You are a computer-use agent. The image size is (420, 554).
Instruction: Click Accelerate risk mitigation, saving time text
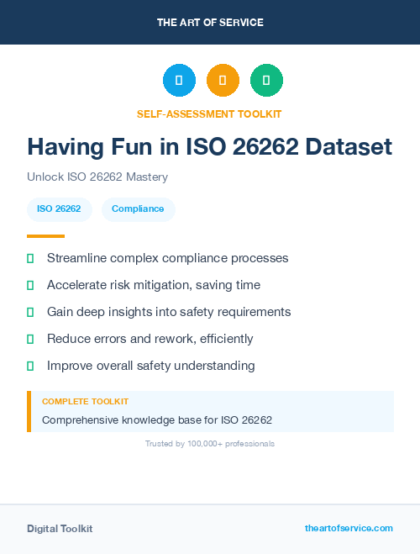[154, 285]
